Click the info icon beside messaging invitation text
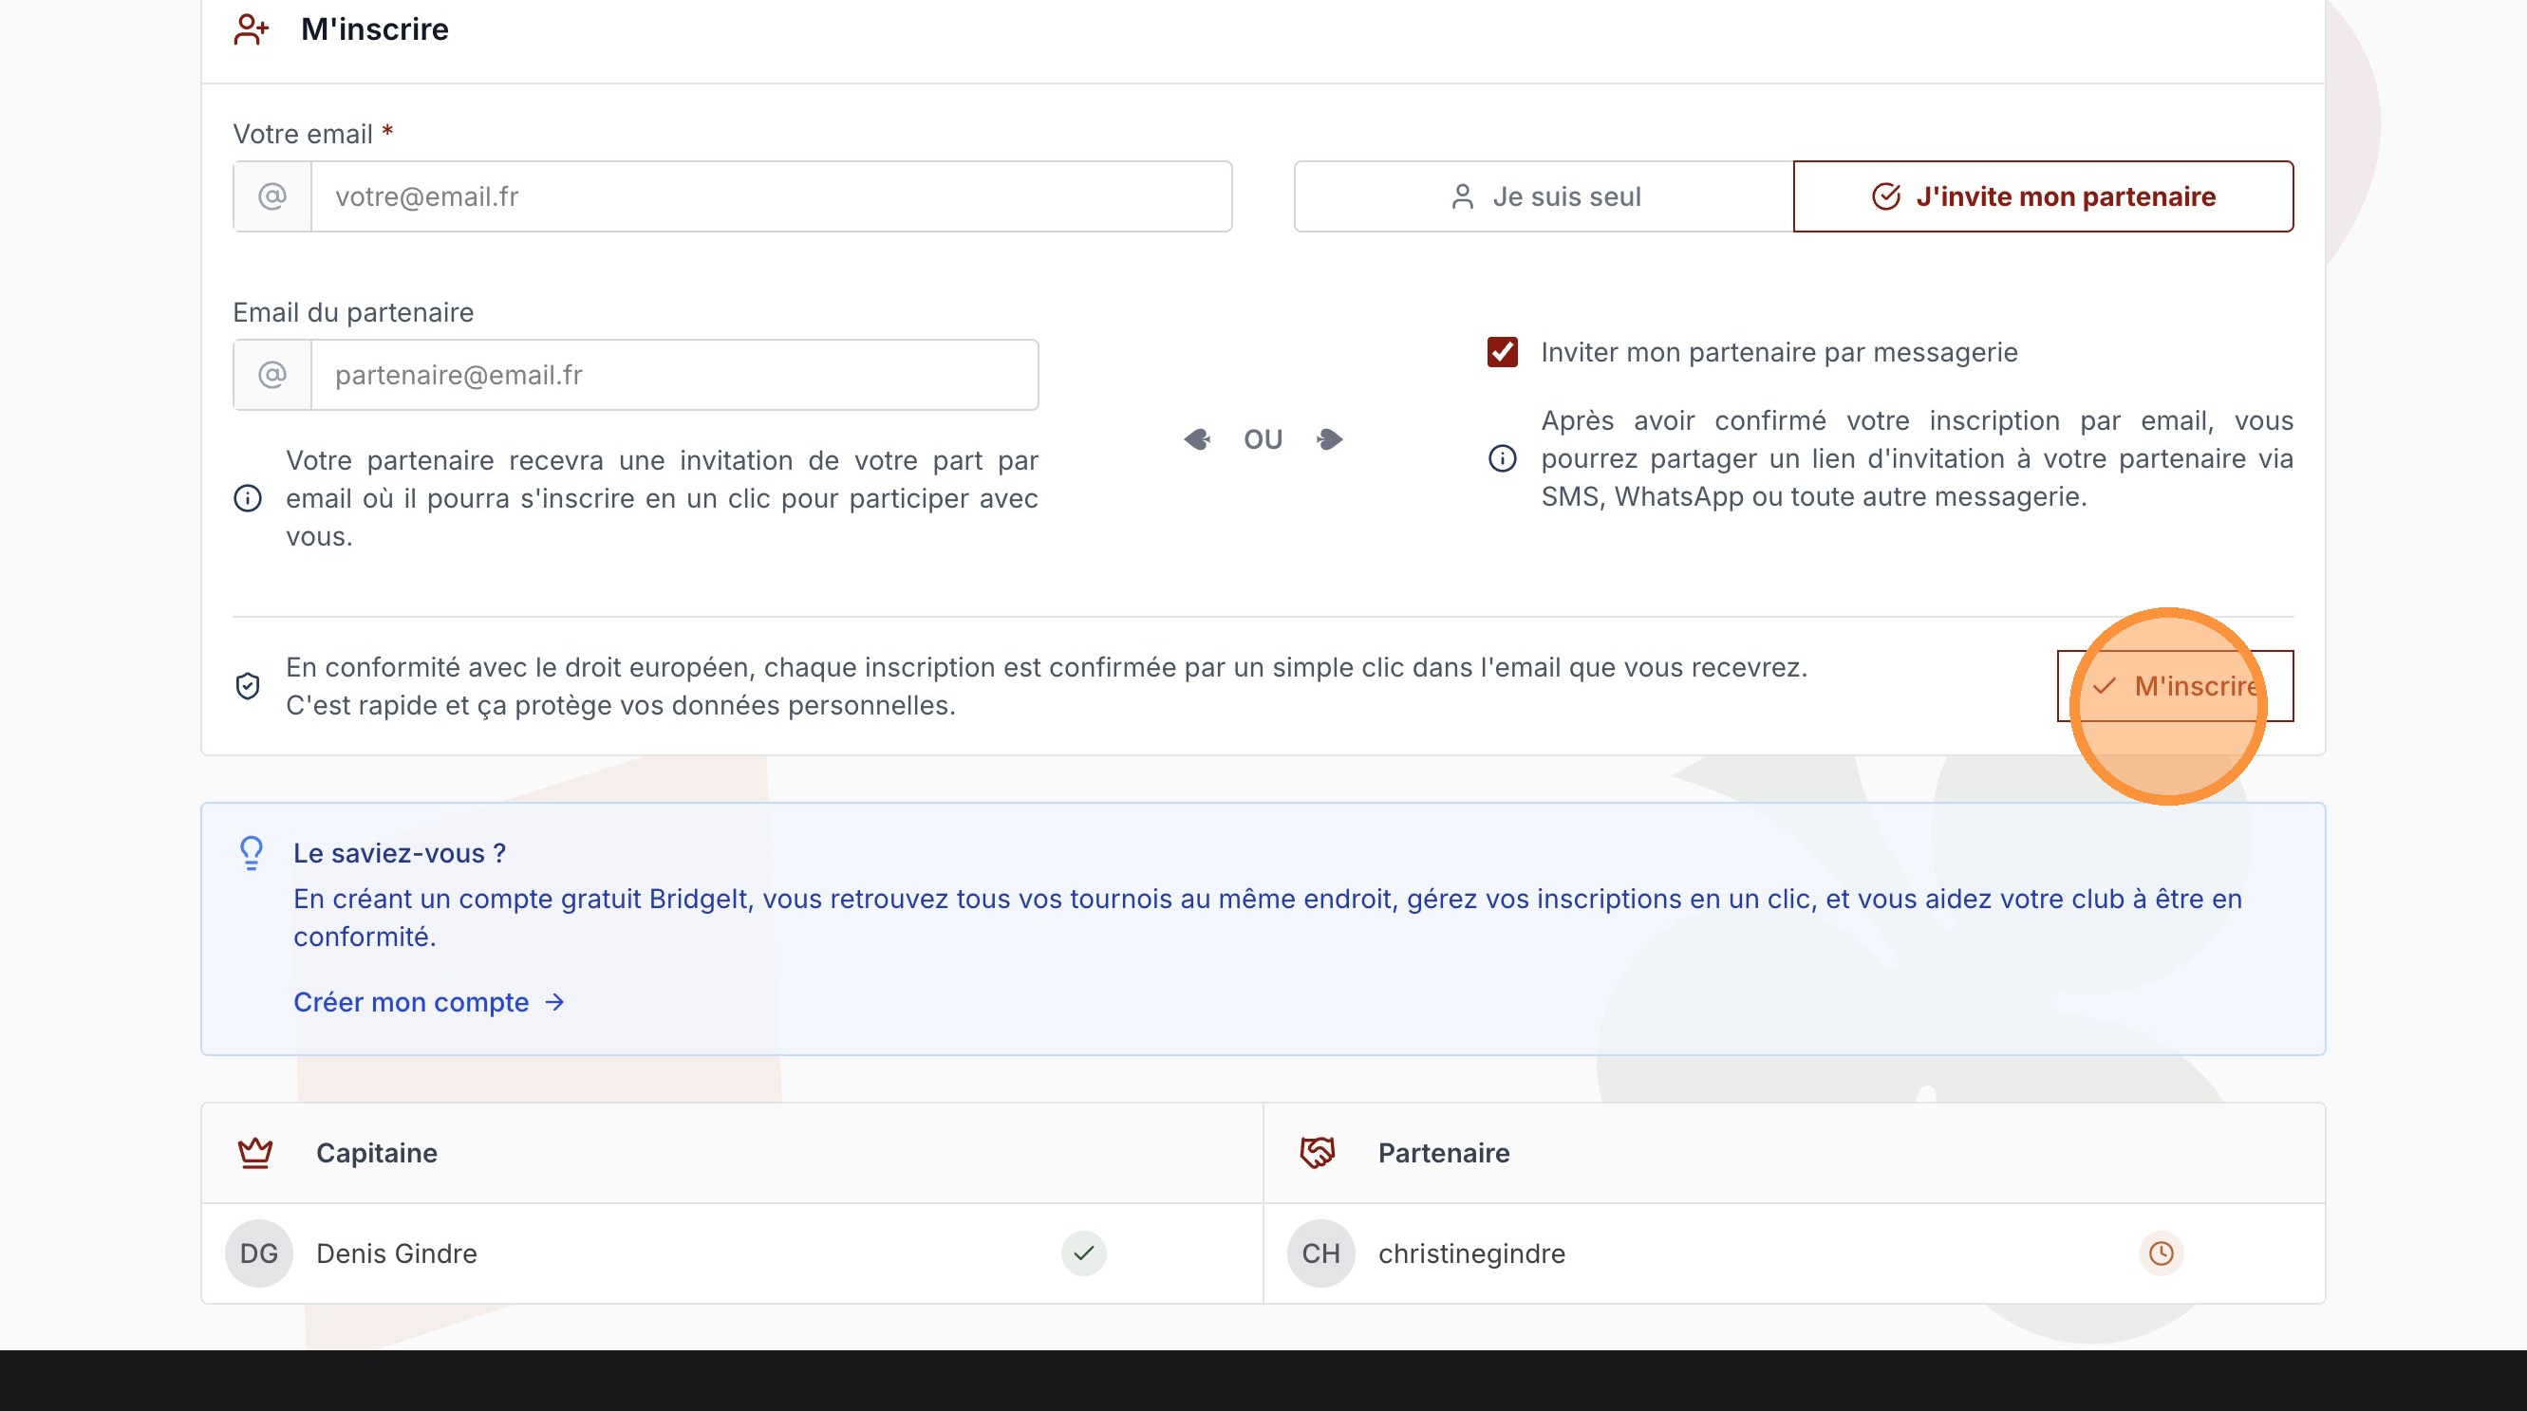The image size is (2527, 1411). pyautogui.click(x=1502, y=458)
